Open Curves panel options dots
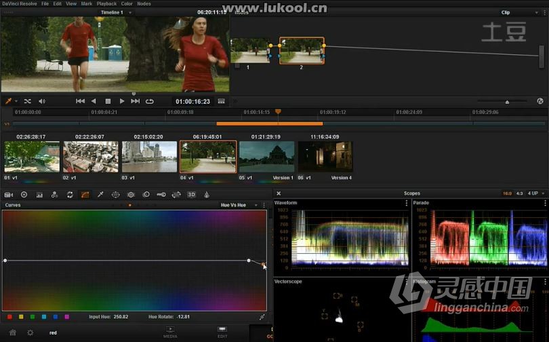 264,206
